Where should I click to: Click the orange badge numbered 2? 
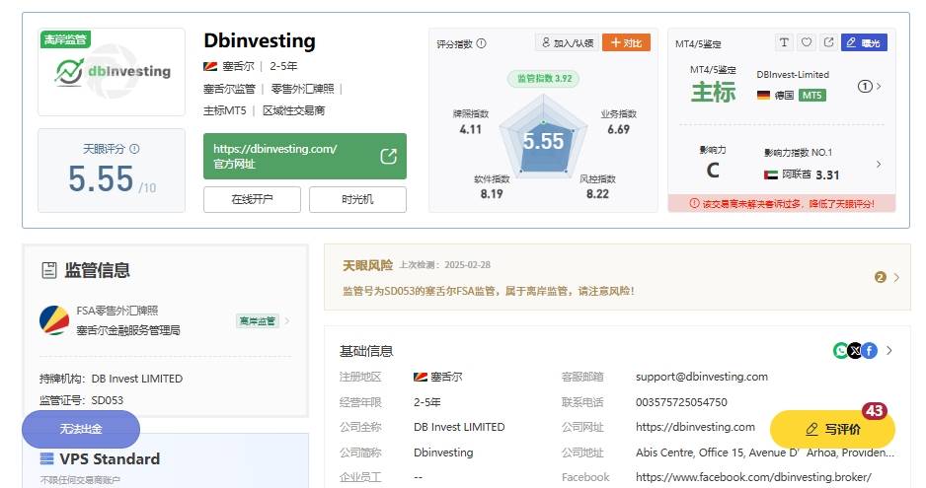(880, 277)
